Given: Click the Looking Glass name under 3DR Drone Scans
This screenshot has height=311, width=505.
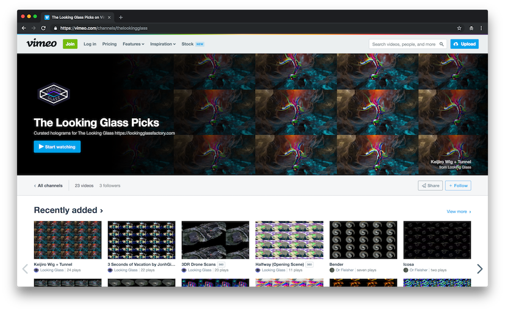Looking at the screenshot, I should [199, 270].
